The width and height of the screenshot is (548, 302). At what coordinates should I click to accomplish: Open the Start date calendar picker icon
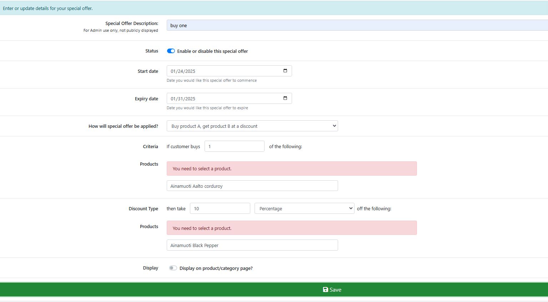pyautogui.click(x=285, y=71)
